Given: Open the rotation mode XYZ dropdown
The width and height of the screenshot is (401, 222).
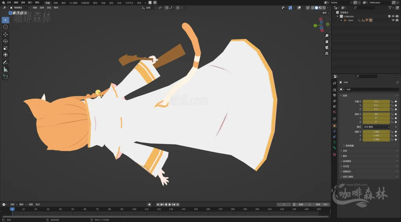Looking at the screenshot, I should tap(376, 127).
